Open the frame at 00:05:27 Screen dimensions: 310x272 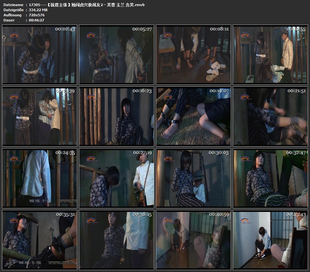116,55
